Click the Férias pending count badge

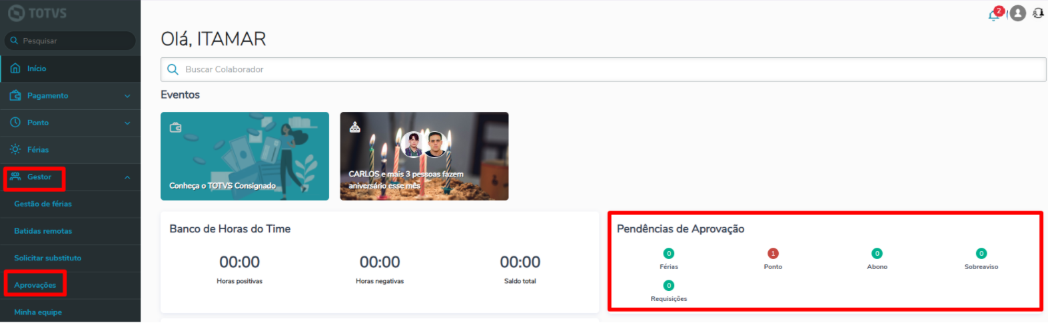click(x=669, y=253)
